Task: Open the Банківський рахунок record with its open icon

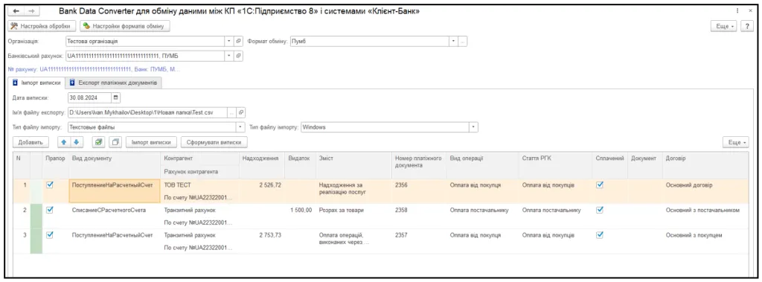Action: point(238,55)
